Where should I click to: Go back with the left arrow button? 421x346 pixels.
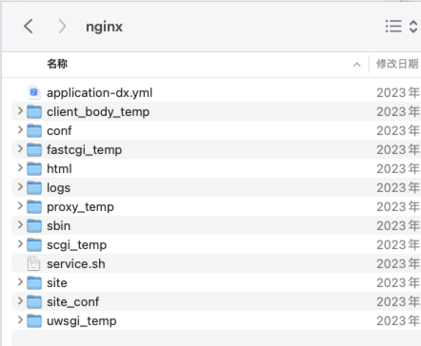point(29,27)
